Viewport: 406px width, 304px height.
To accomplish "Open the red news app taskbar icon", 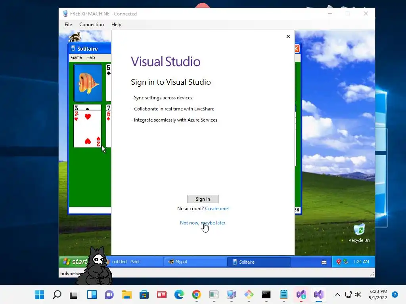I will [162, 294].
